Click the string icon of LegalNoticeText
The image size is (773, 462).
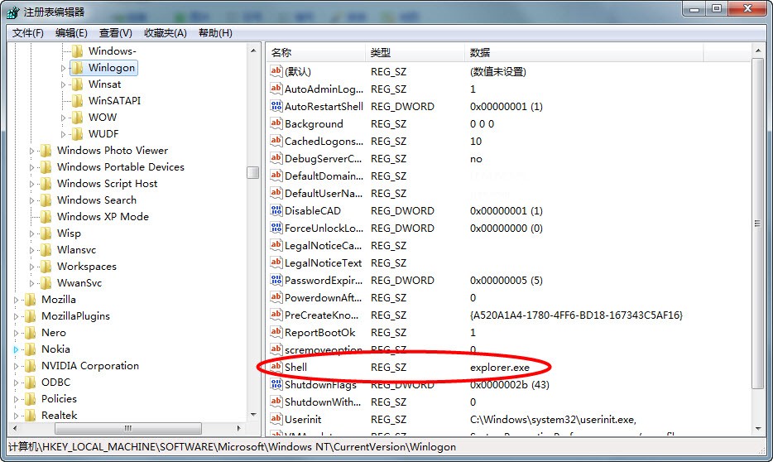[x=276, y=262]
